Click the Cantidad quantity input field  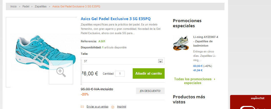click(120, 74)
